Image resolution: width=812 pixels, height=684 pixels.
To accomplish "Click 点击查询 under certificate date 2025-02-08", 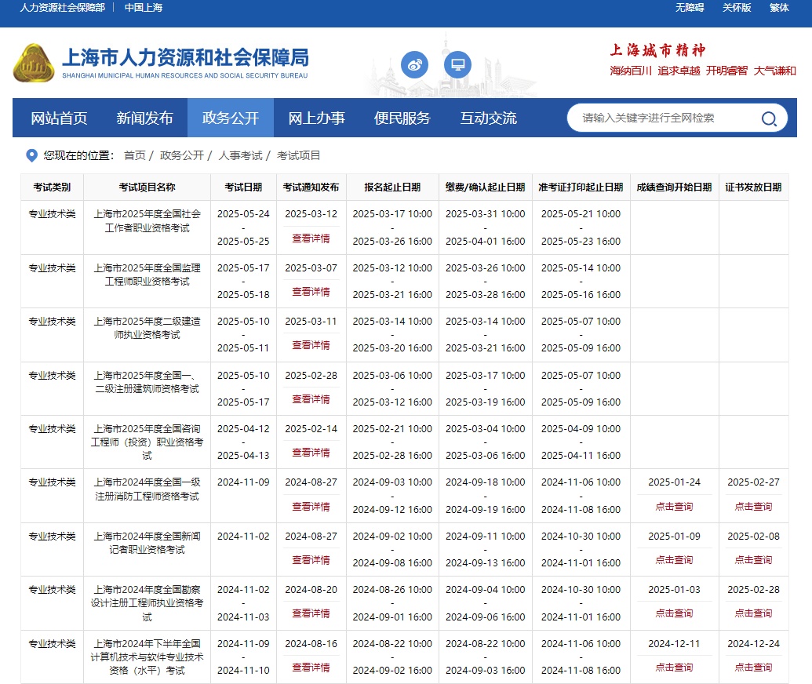I will click(x=753, y=560).
